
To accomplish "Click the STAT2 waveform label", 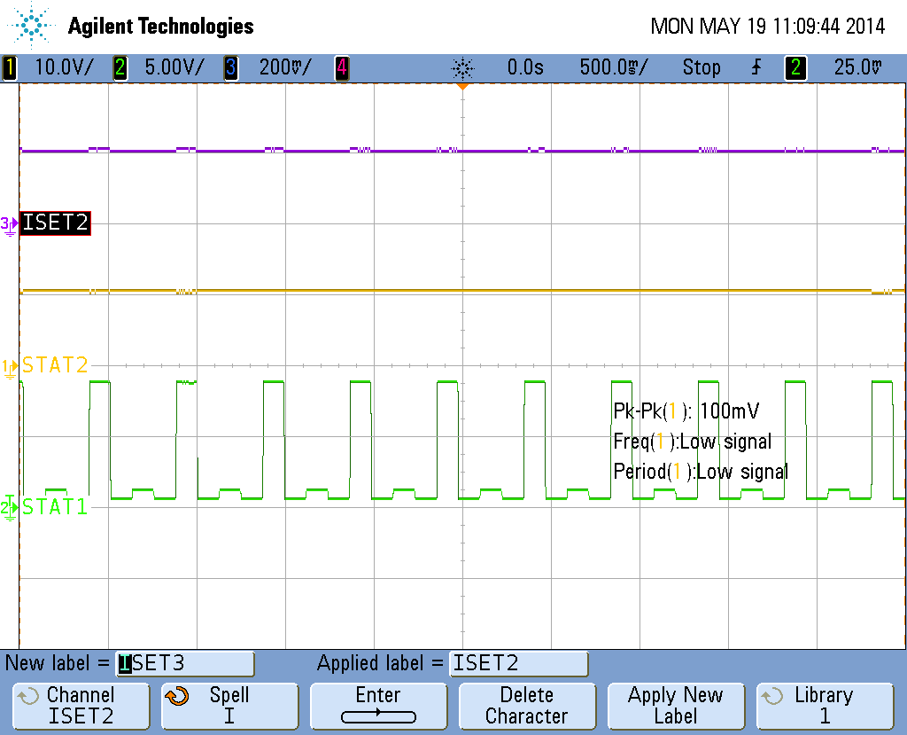I will click(x=55, y=365).
